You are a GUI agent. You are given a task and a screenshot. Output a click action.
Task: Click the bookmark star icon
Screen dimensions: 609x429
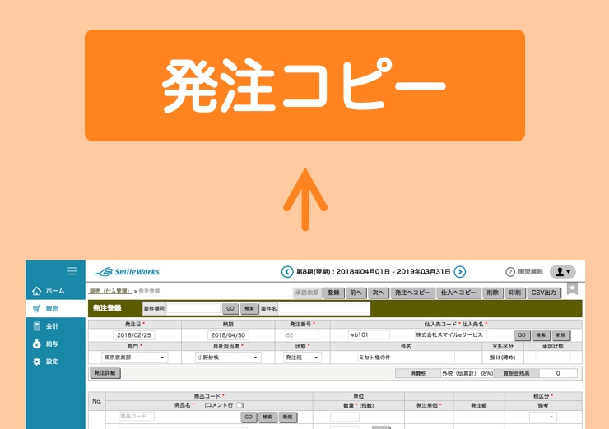pos(572,288)
